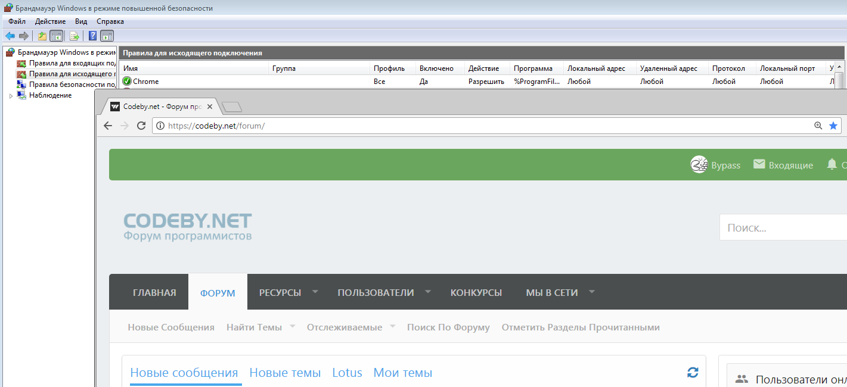Click the firewall icon in title bar
Viewport: 847px width, 387px height.
[x=8, y=8]
